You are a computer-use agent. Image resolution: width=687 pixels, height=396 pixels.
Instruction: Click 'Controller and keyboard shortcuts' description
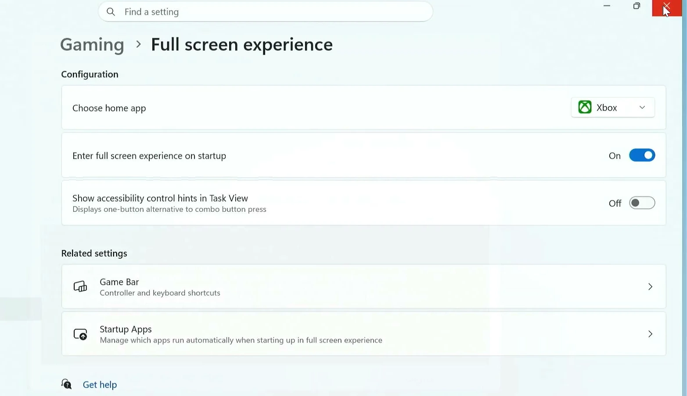(x=160, y=293)
